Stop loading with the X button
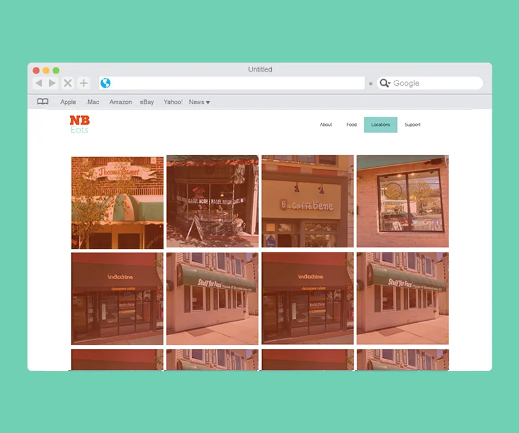This screenshot has width=519, height=433. pos(68,83)
